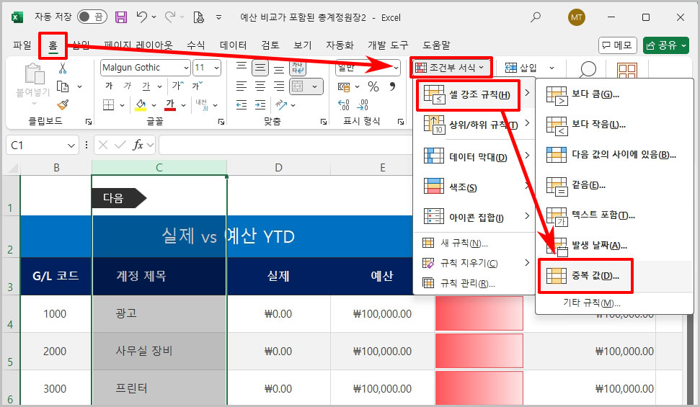Click the Cut scissors icon
The width and height of the screenshot is (700, 407).
(x=63, y=68)
